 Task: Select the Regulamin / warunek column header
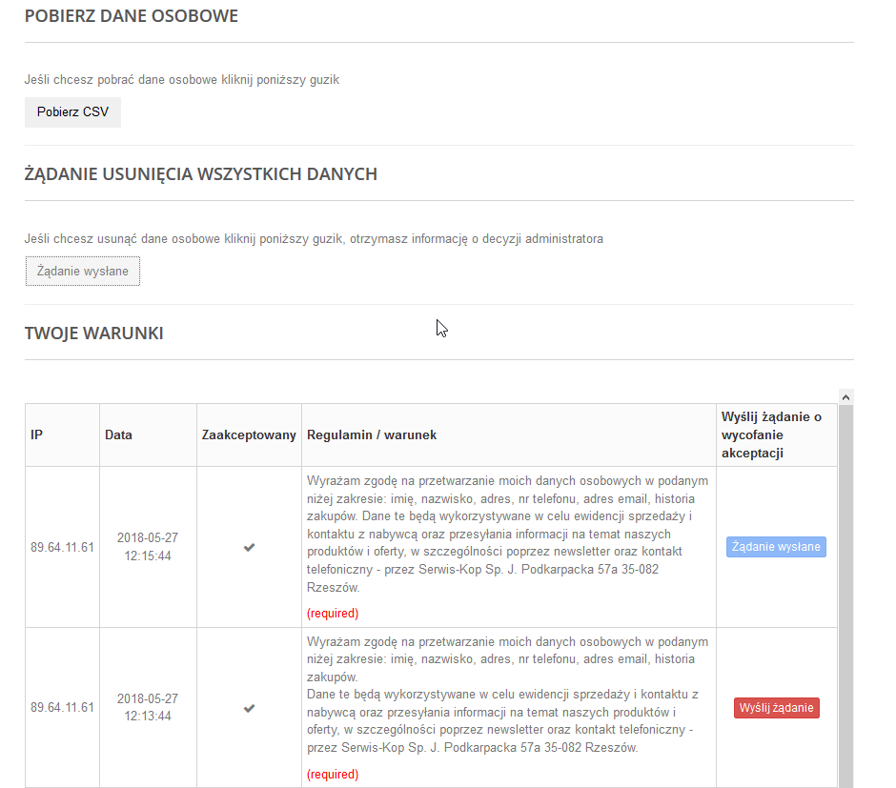point(509,435)
